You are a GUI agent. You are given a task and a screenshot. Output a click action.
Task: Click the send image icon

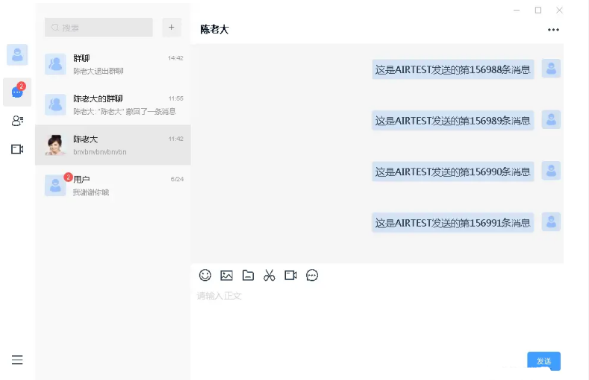coord(226,276)
